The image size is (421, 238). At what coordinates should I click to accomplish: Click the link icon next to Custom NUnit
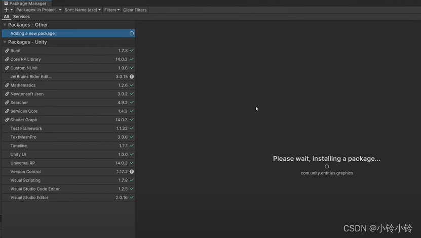click(7, 68)
